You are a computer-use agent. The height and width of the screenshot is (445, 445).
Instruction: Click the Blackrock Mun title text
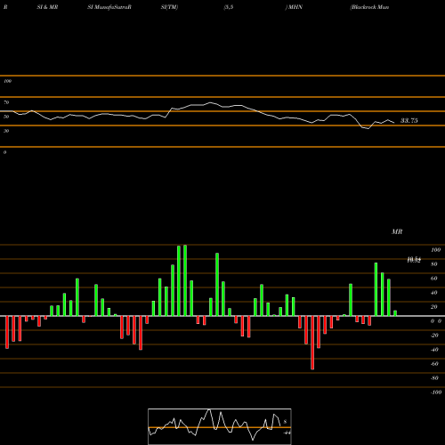coord(369,7)
